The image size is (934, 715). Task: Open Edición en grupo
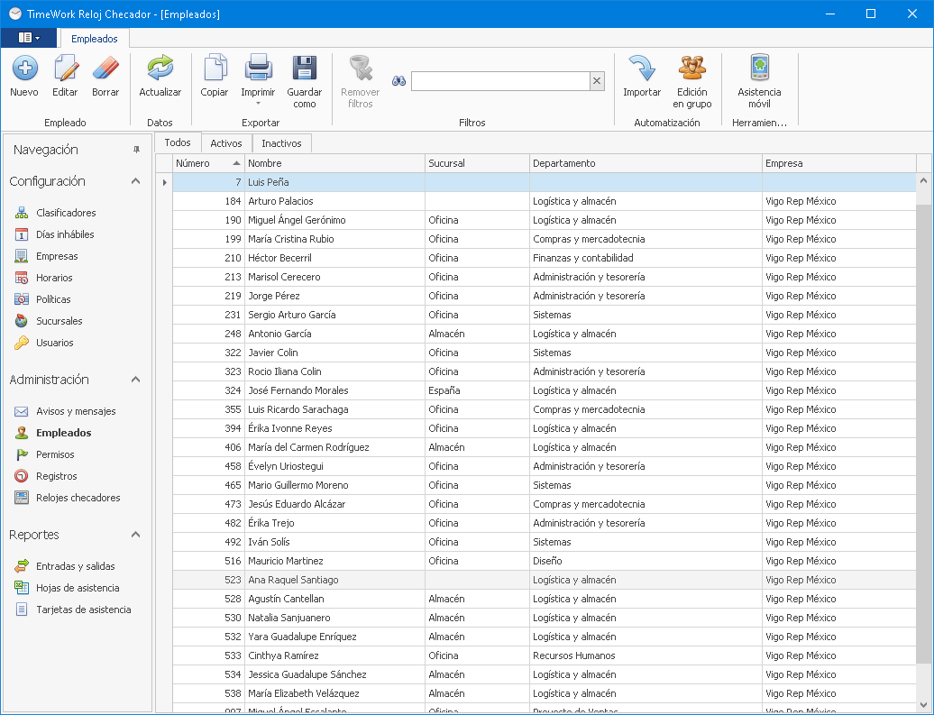coord(691,69)
